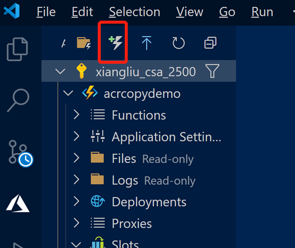
Task: Open the Azure view in activity bar
Action: coord(18,203)
